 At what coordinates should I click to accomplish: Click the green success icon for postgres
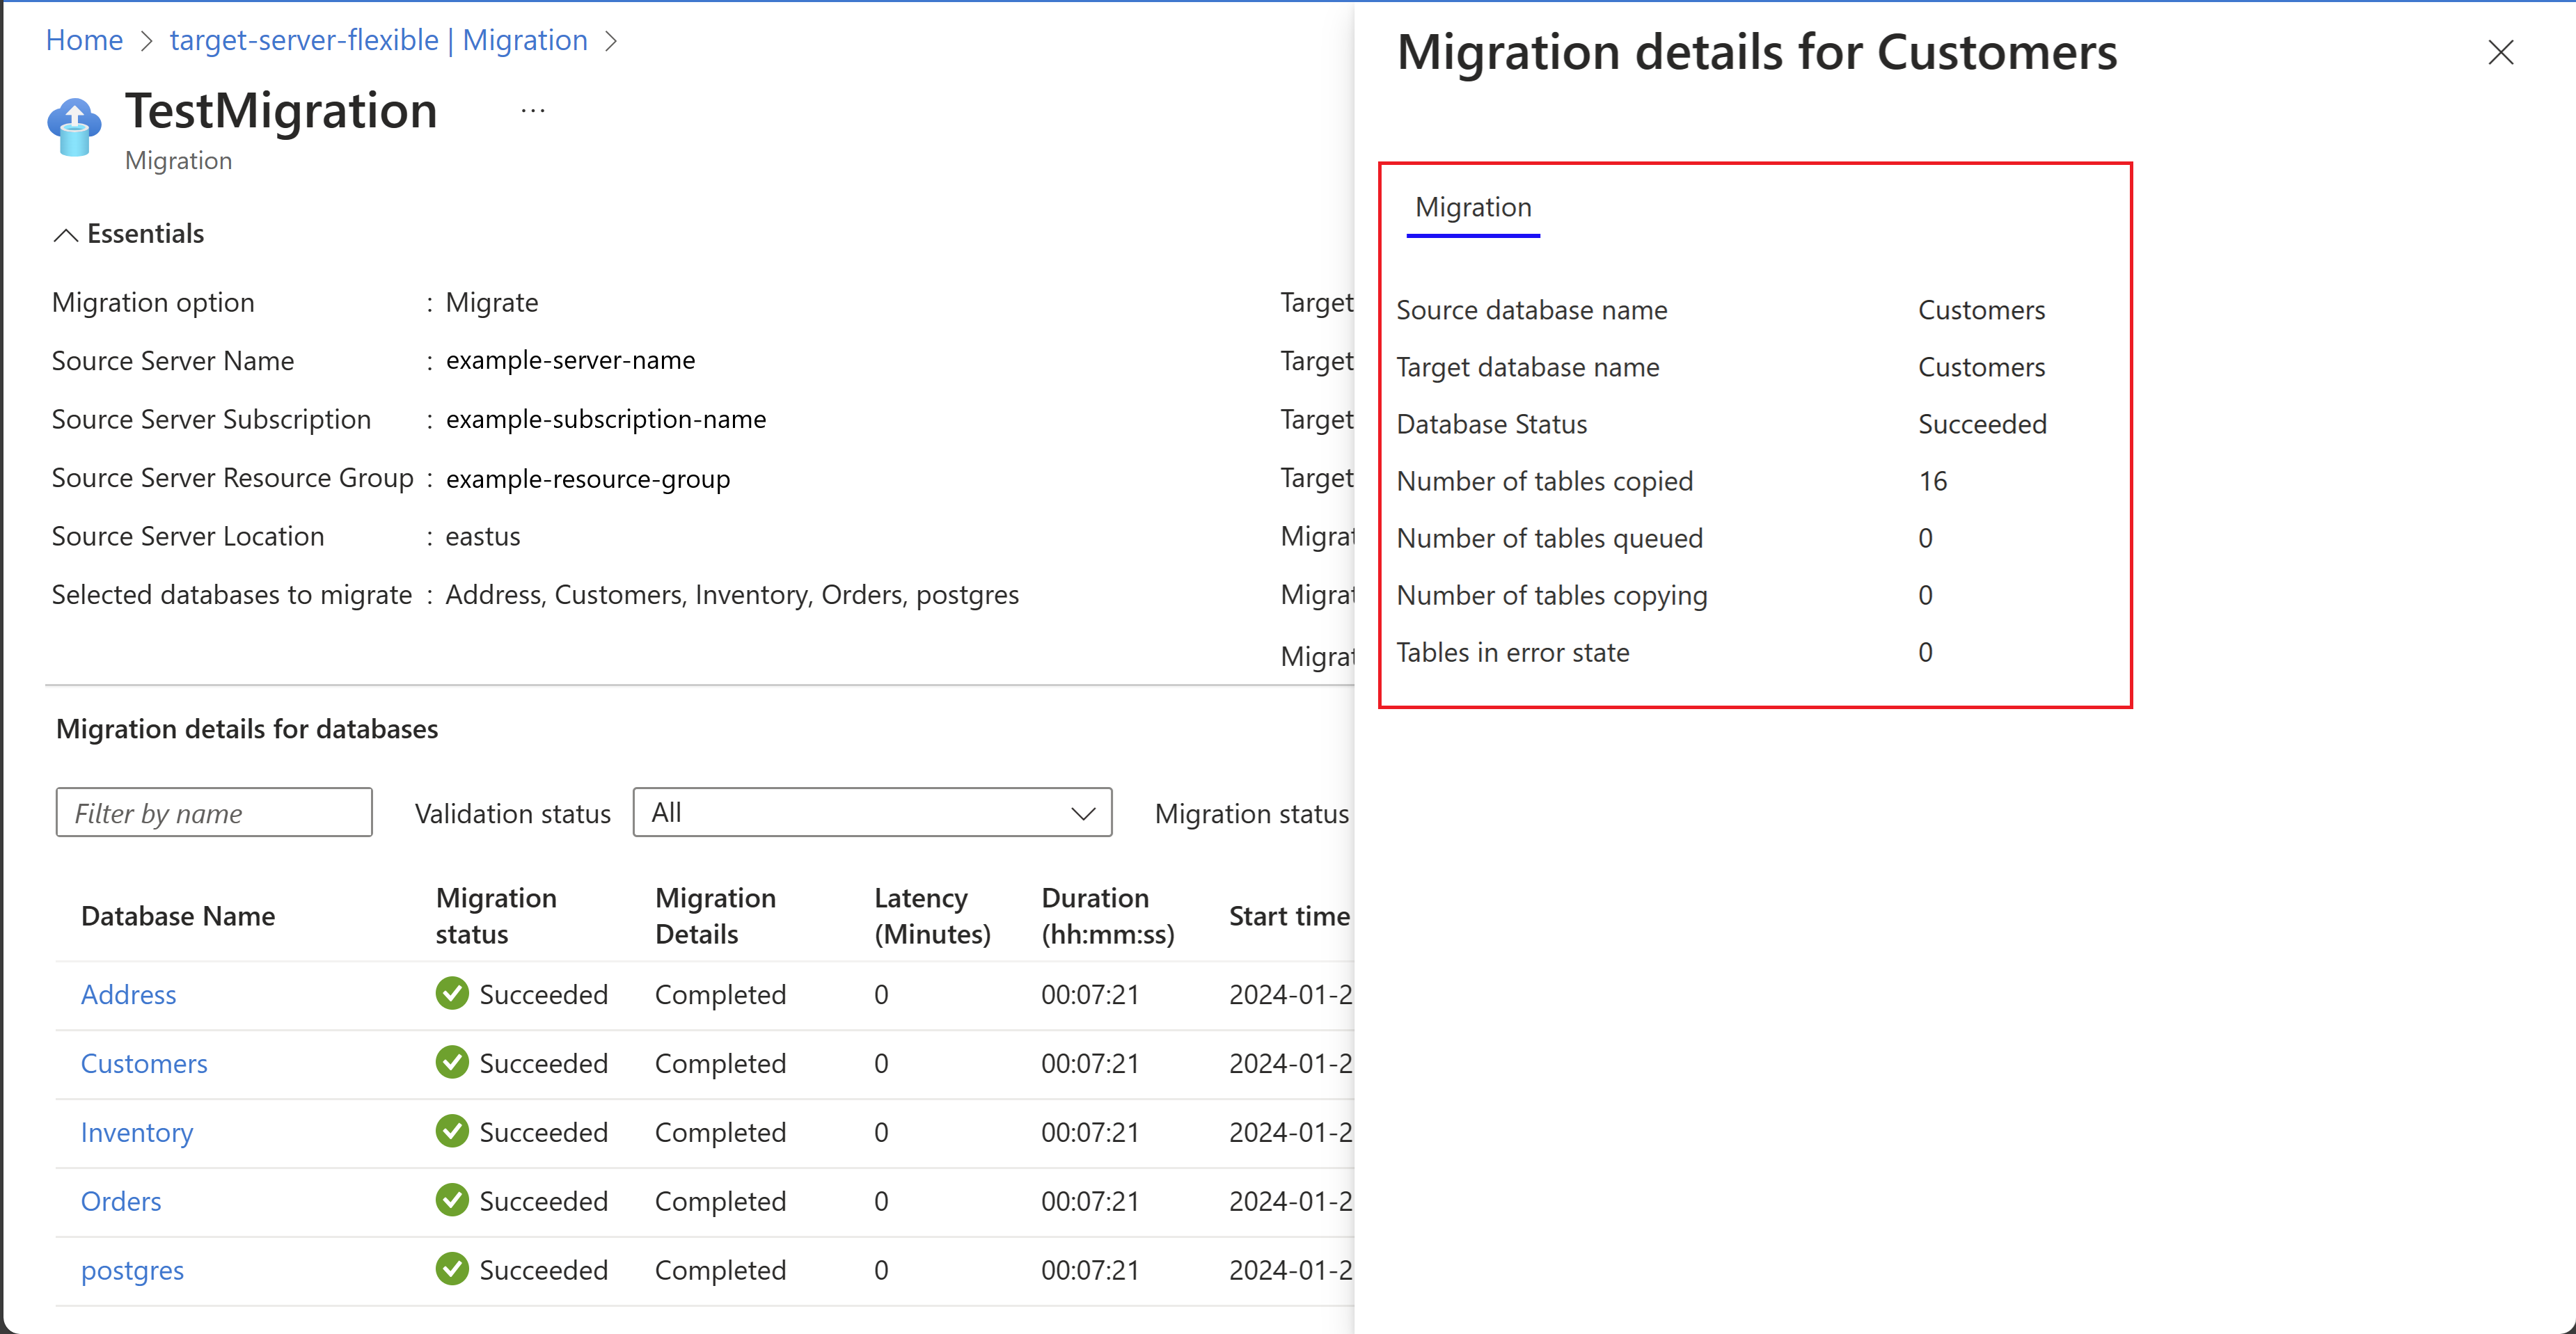[x=452, y=1269]
